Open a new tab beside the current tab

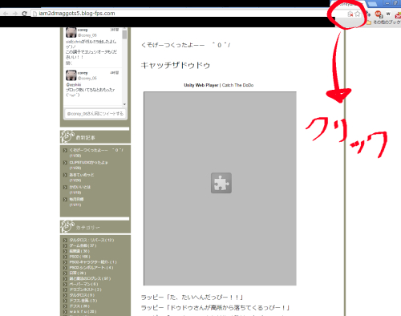tap(372, 4)
